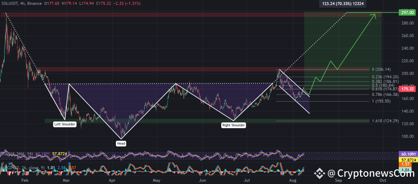
Task: Click the red 175.32 current price label
Action: (x=407, y=89)
